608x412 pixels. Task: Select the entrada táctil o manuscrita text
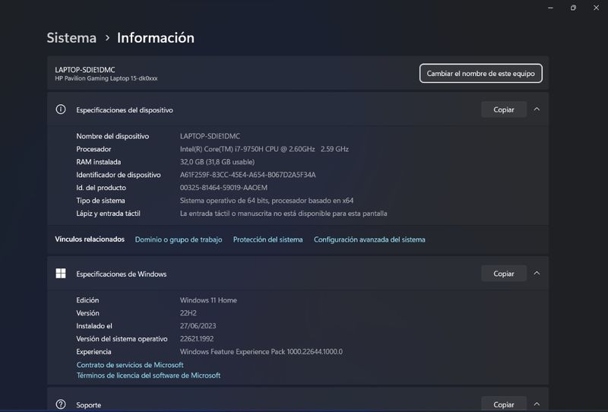pos(283,214)
